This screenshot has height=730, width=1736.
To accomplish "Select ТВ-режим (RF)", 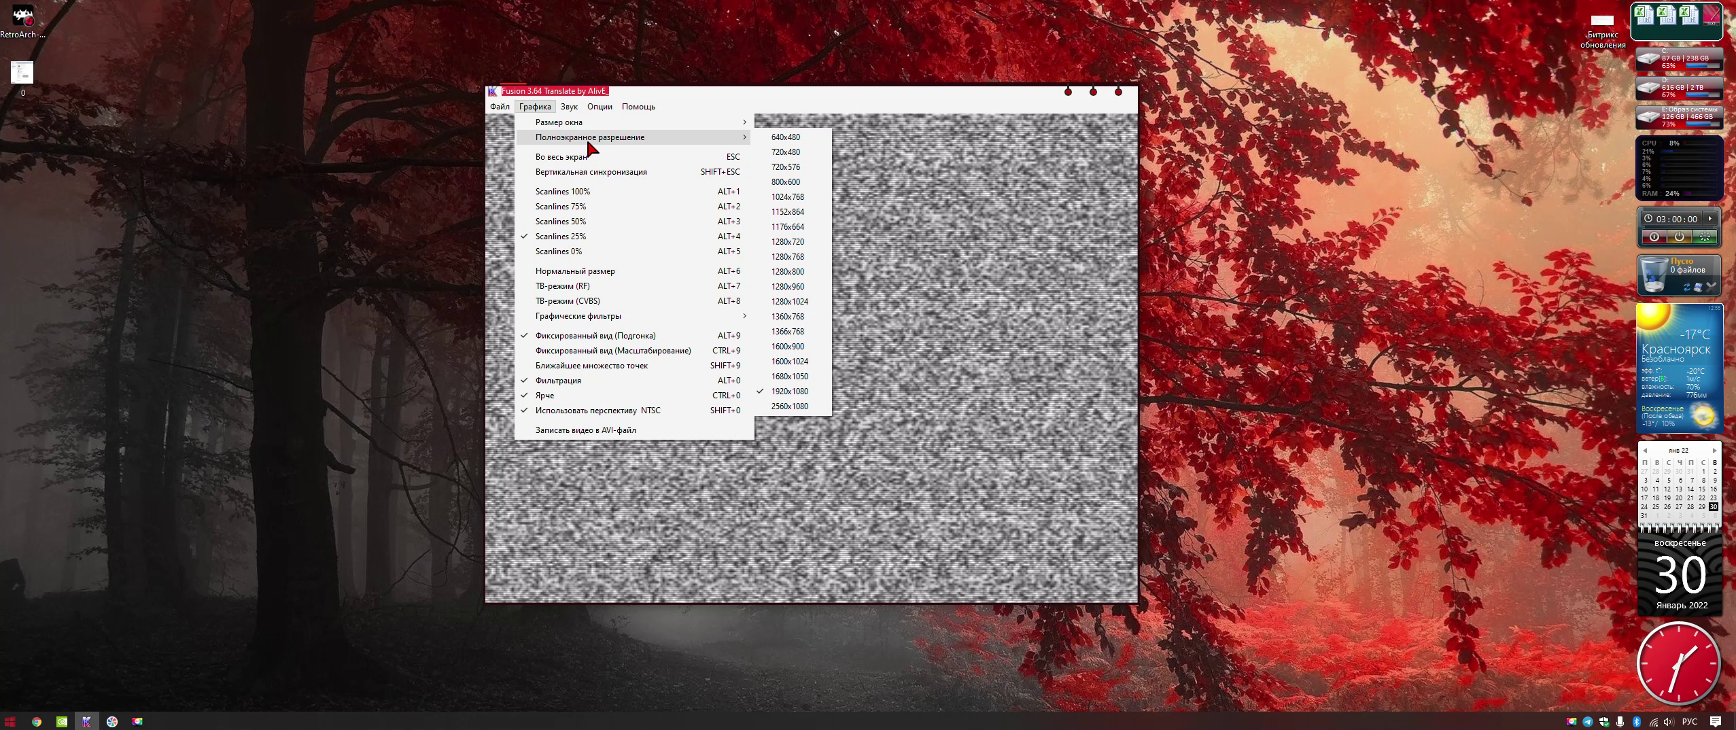I will tap(634, 286).
